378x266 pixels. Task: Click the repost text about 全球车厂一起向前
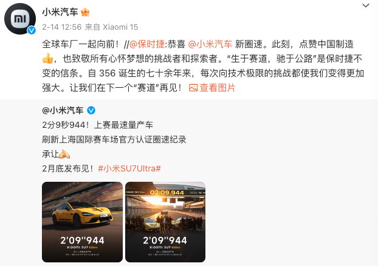81,44
